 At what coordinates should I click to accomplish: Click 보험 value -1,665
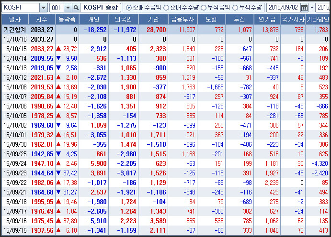pos(216,87)
